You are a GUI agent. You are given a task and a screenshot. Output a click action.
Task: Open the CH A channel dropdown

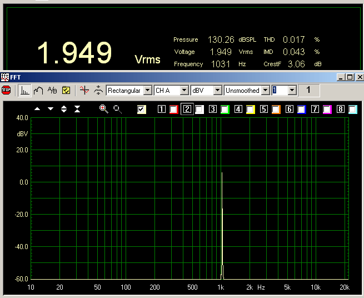tap(184, 90)
